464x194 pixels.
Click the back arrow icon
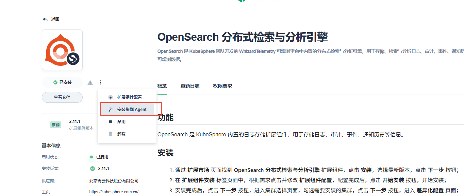tap(45, 19)
